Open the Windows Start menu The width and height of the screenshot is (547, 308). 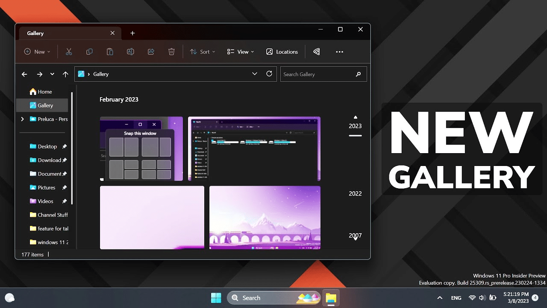[x=216, y=298]
